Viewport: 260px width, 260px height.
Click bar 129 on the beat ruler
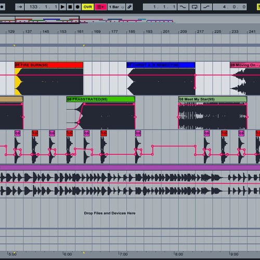tap(11, 32)
